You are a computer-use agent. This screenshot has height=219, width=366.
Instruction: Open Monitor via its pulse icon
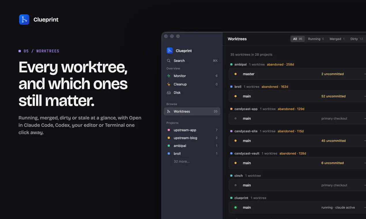pyautogui.click(x=169, y=76)
